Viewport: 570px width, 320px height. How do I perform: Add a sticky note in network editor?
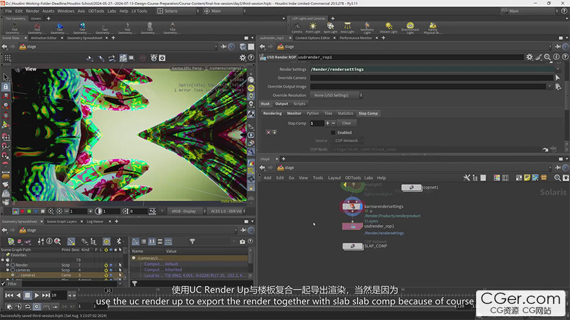pyautogui.click(x=527, y=178)
